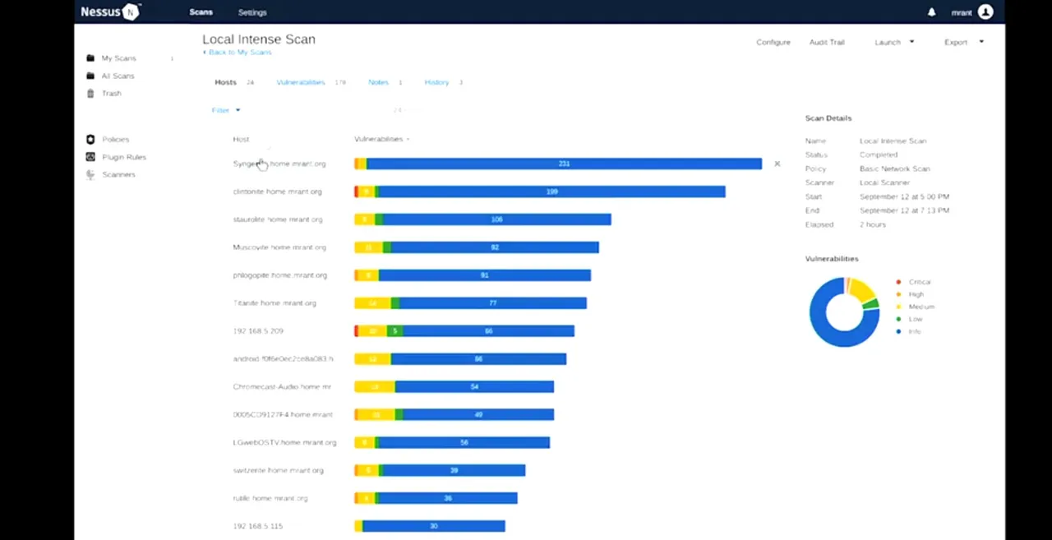Viewport: 1052px width, 540px height.
Task: Open Scans in the top navigation
Action: coord(201,12)
